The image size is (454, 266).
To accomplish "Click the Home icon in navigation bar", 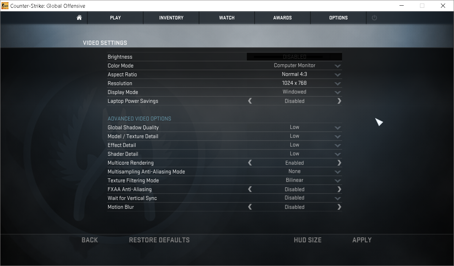I will coord(79,18).
